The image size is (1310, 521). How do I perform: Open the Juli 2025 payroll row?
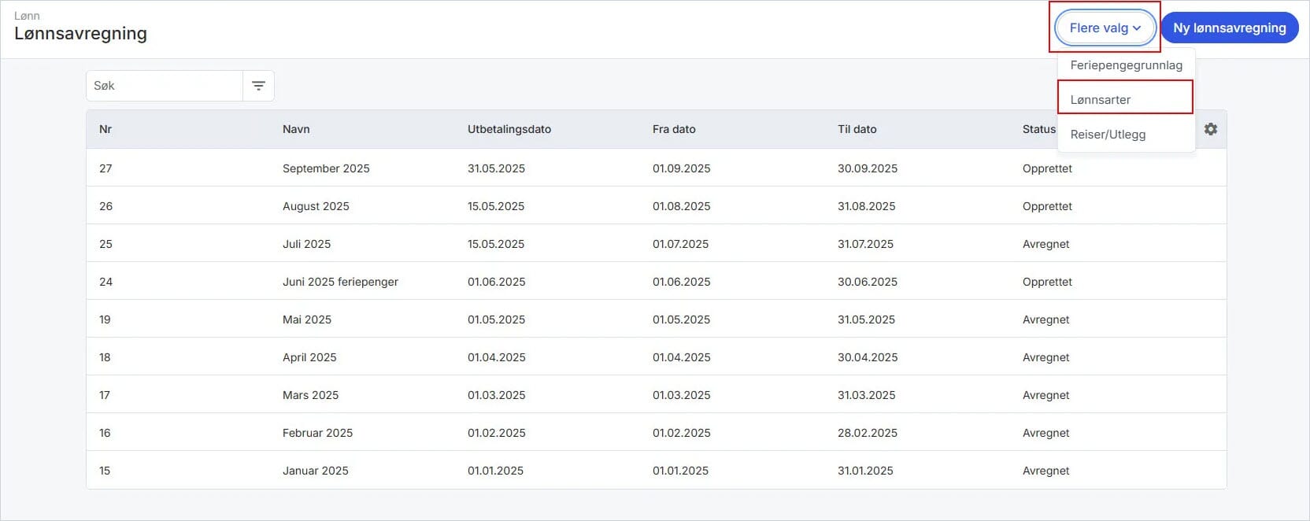[x=657, y=244]
